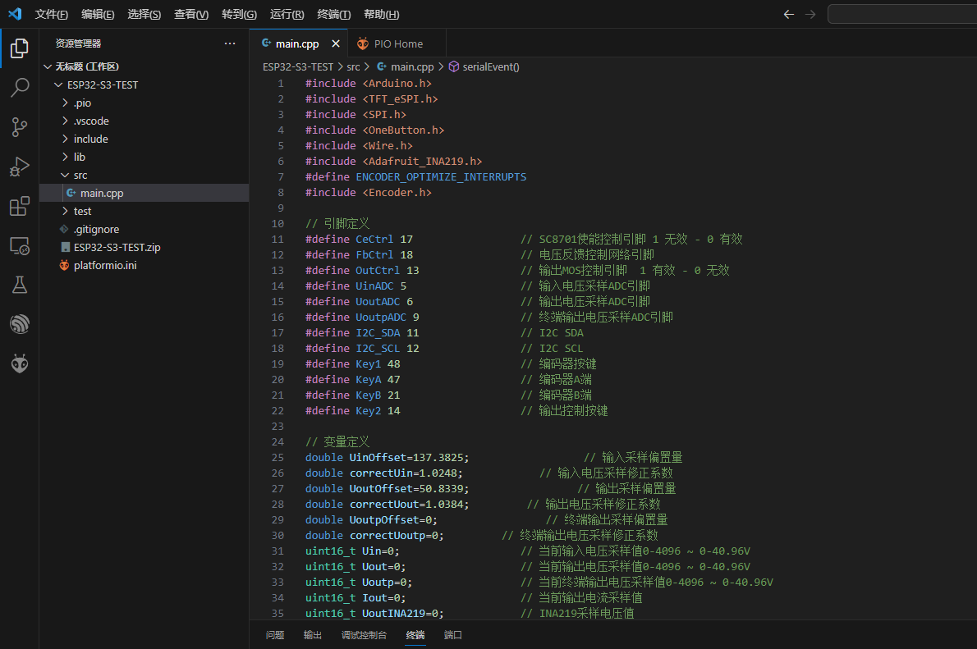Switch to the 输出 panel tab
The image size is (977, 649).
(x=312, y=635)
